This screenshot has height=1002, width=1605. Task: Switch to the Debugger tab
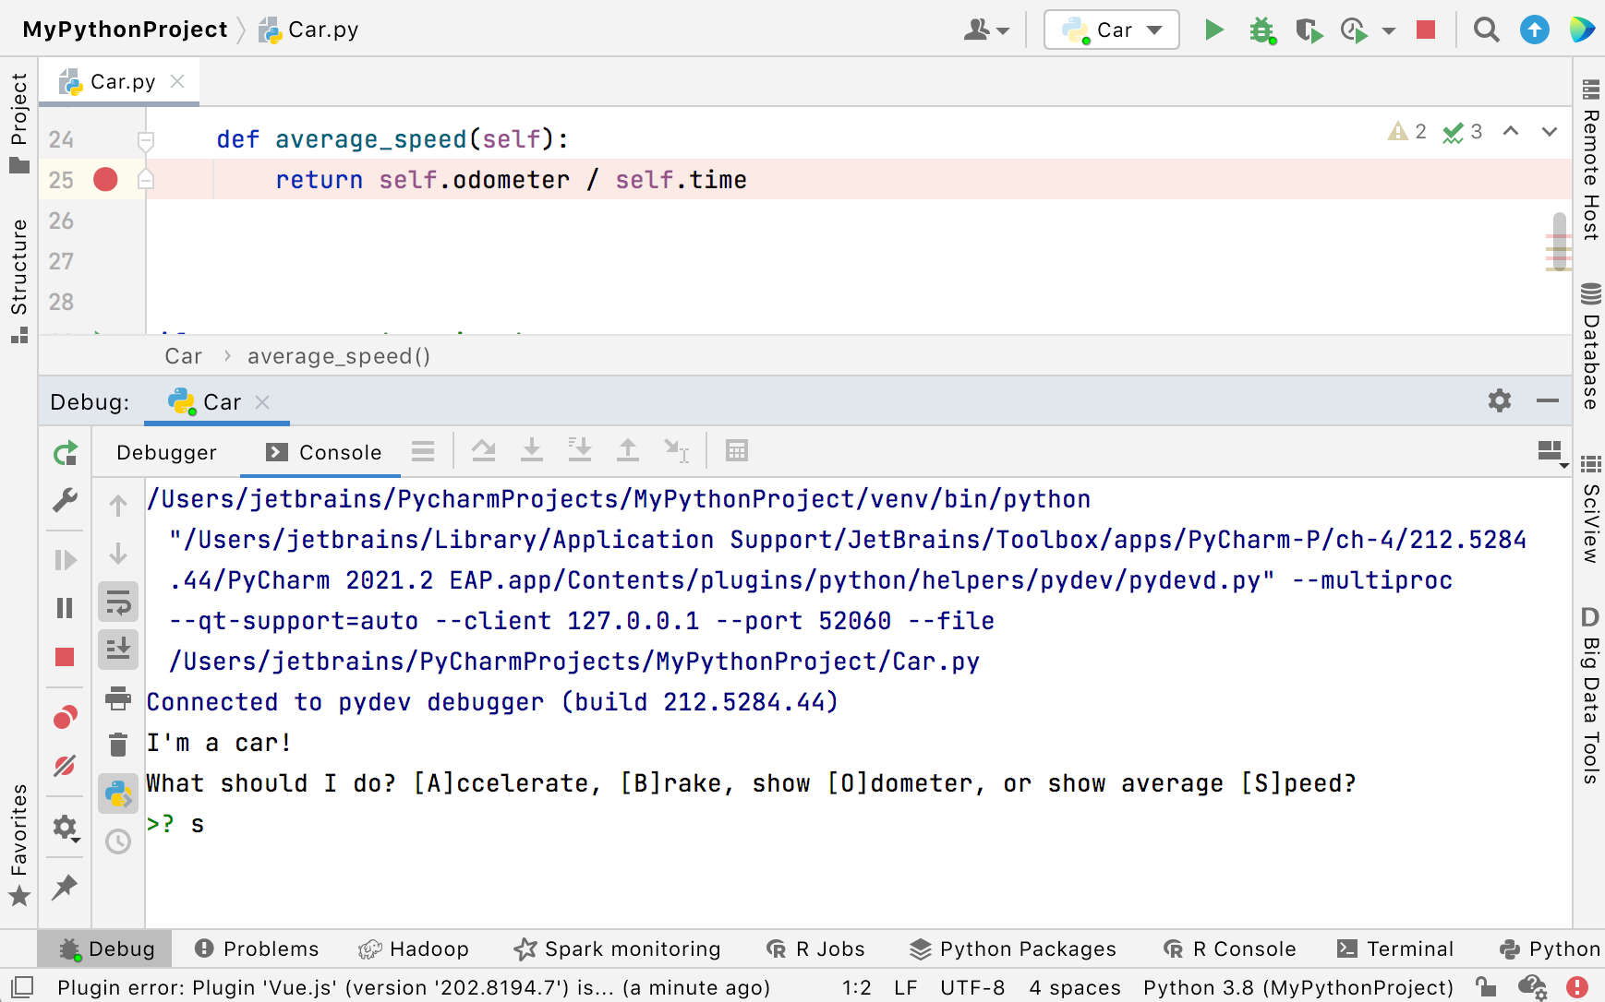[x=166, y=452]
